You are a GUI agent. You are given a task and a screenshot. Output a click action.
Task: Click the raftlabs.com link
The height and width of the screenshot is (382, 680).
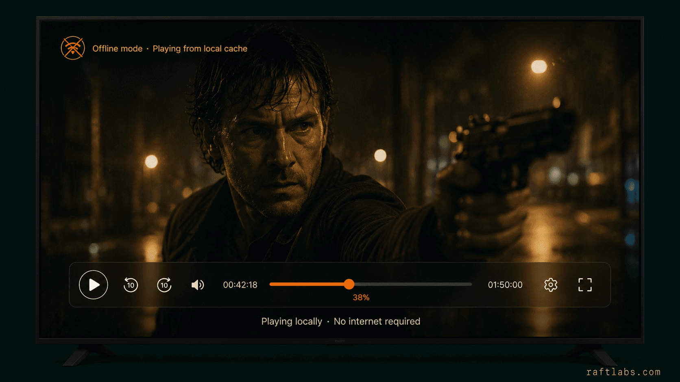[x=623, y=372]
